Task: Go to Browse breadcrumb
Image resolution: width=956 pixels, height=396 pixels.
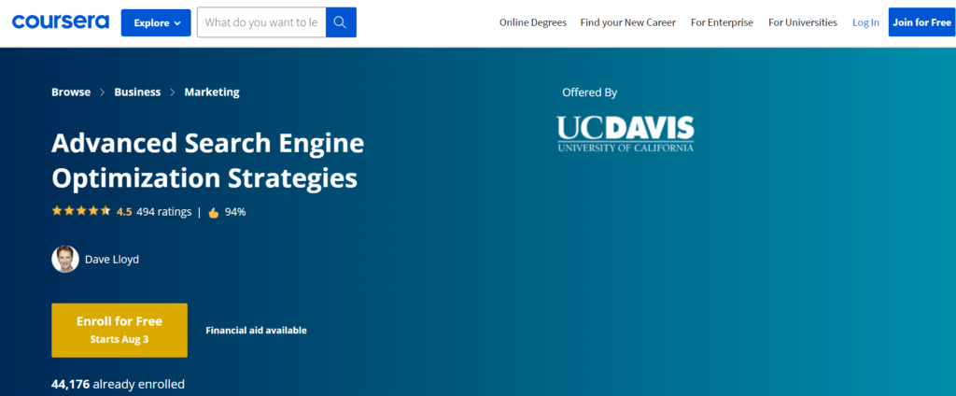Action: pos(71,92)
